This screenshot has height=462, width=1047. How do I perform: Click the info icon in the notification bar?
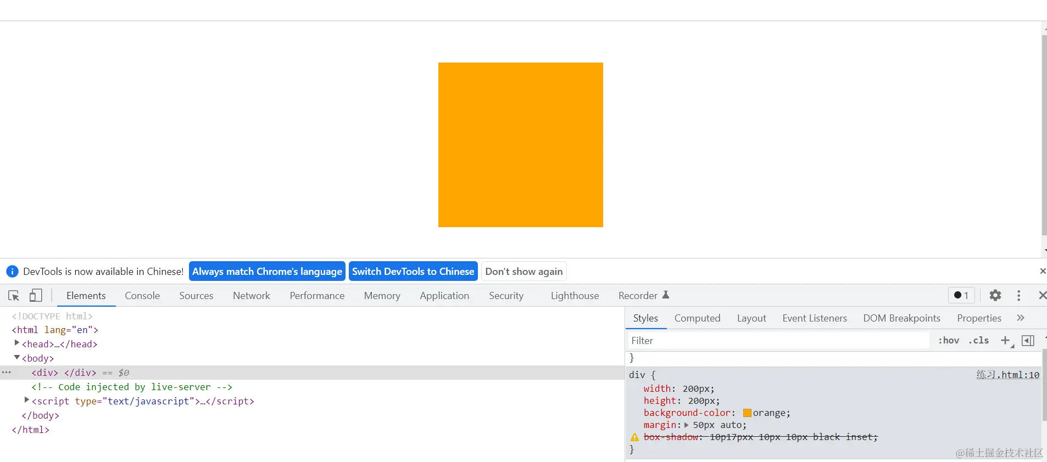pos(12,272)
